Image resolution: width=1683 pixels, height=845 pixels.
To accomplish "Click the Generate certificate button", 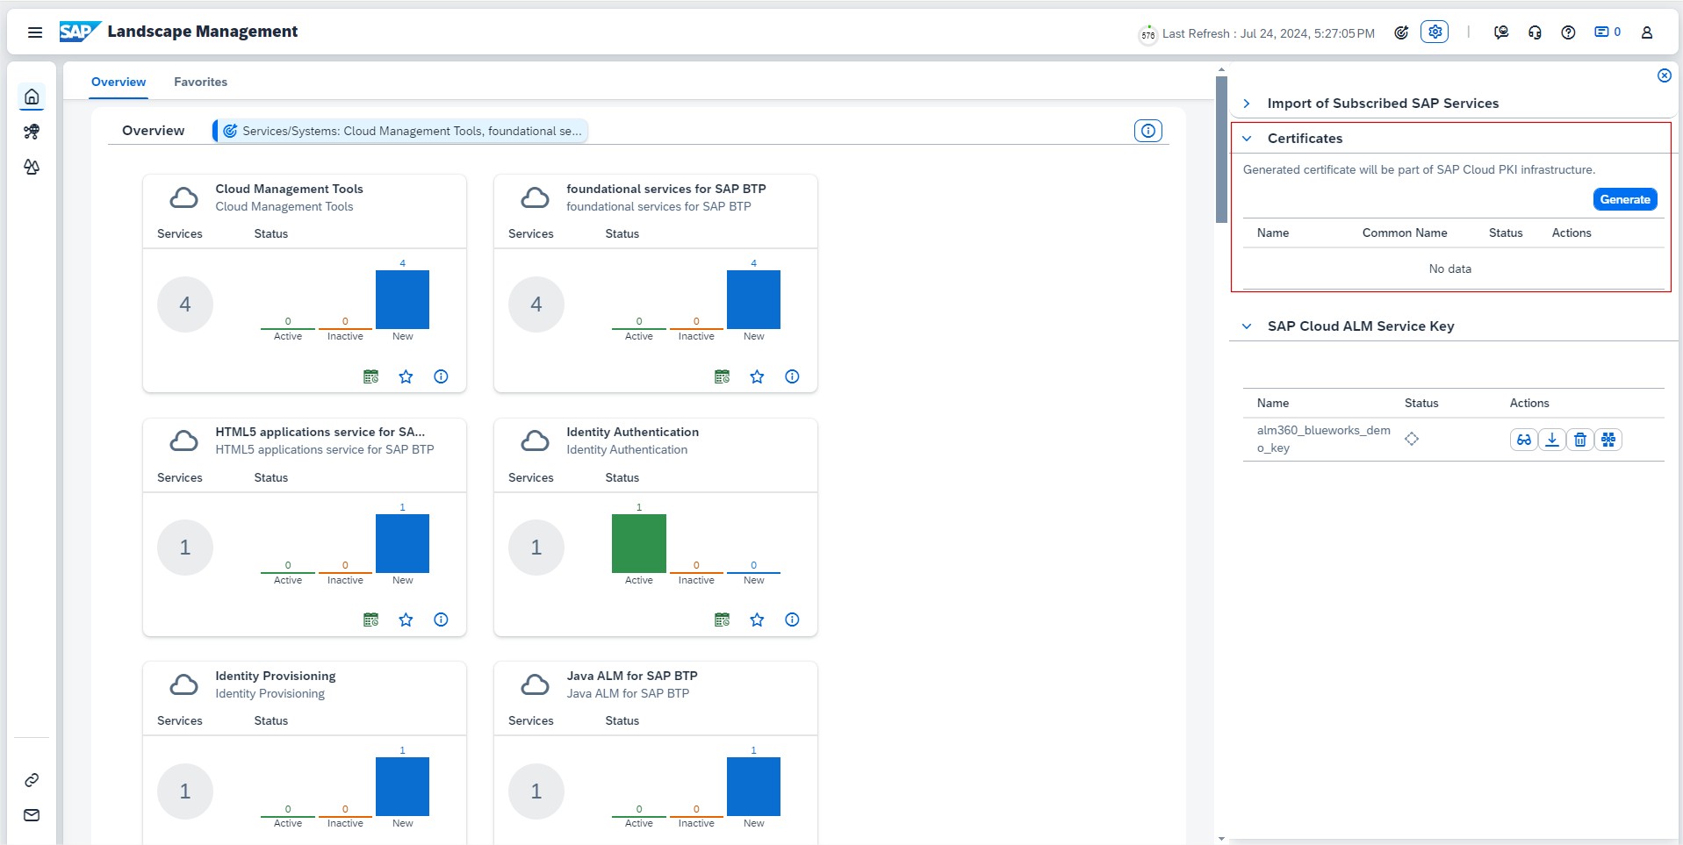I will [x=1624, y=199].
